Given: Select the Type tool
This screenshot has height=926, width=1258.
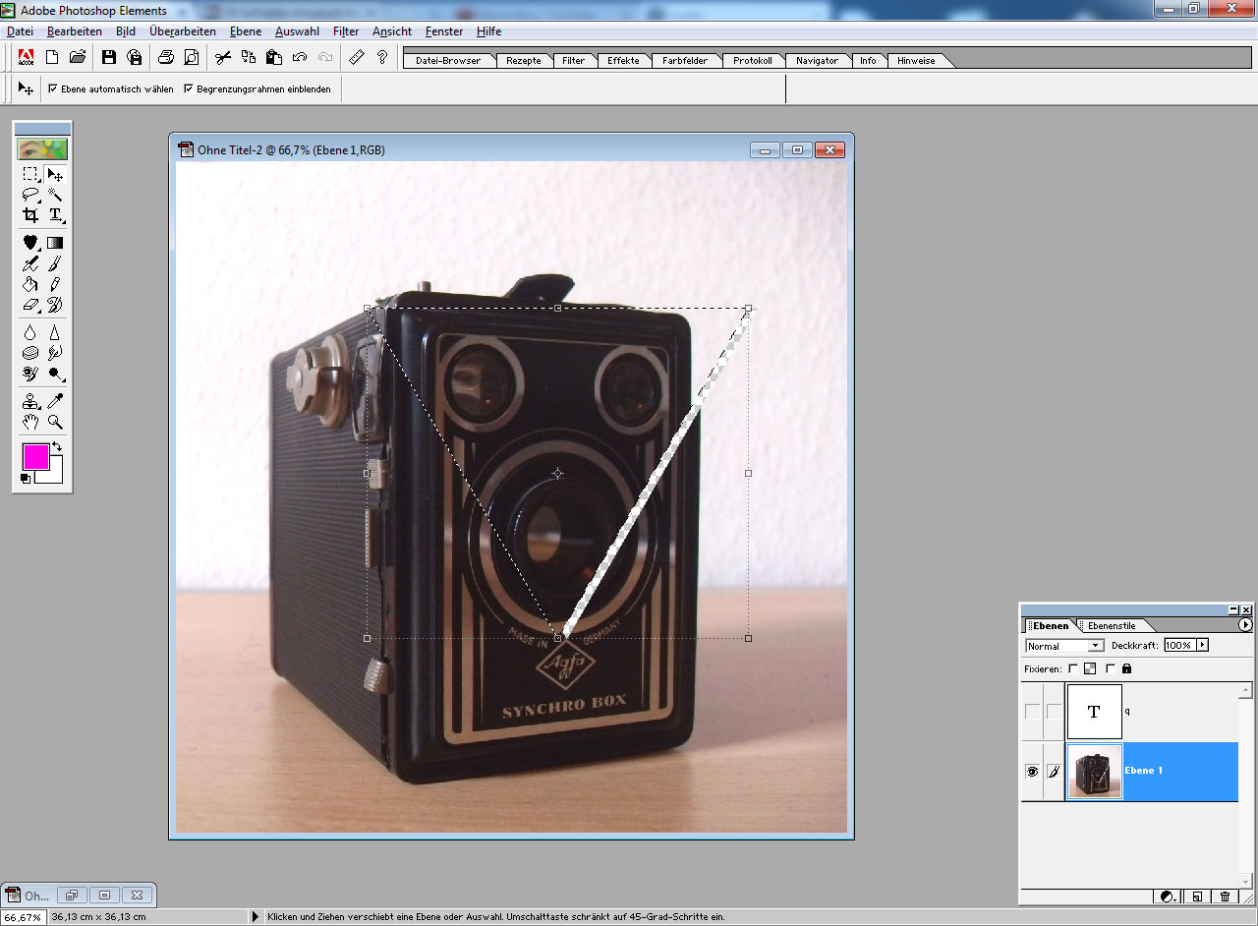Looking at the screenshot, I should (x=55, y=215).
